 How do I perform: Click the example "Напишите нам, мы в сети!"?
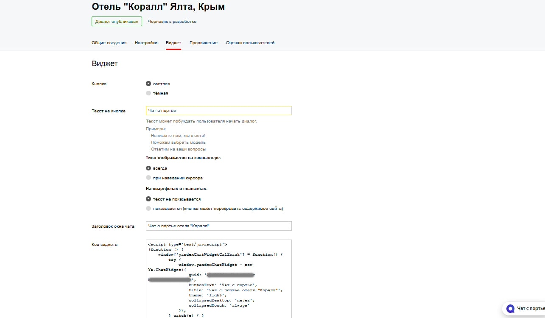click(x=178, y=136)
